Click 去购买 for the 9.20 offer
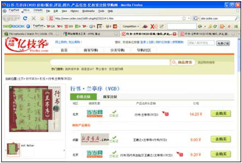 coord(221,154)
